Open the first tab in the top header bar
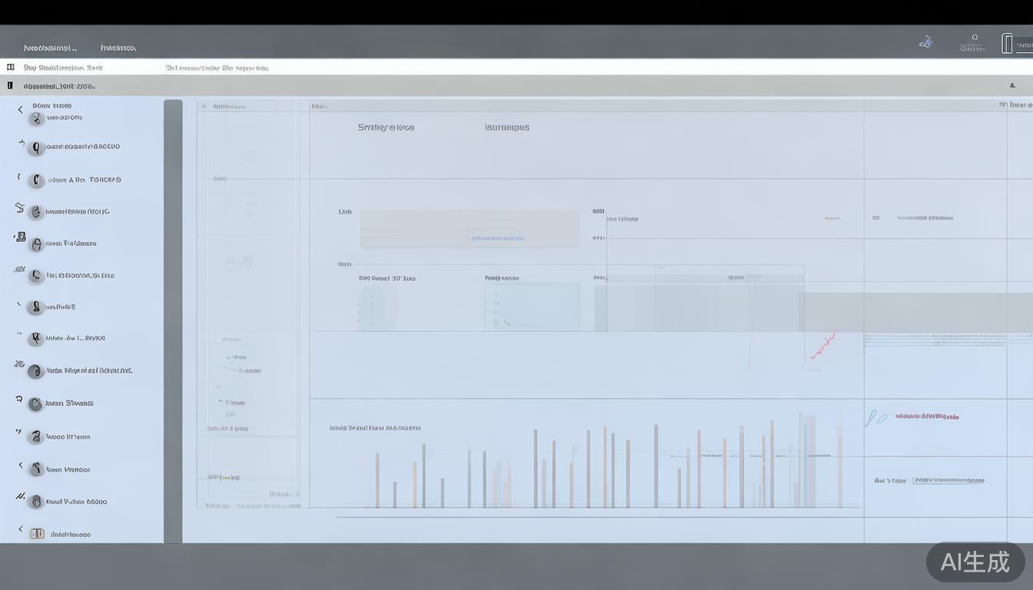The image size is (1033, 590). pyautogui.click(x=50, y=48)
